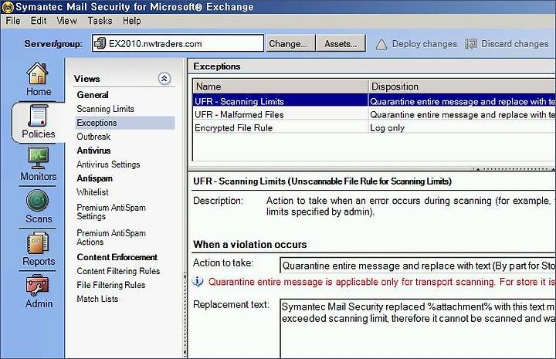Open the Help menu

[132, 21]
